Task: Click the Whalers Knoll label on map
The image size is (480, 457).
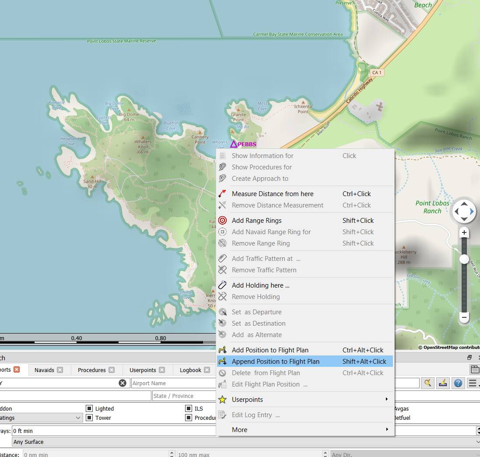Action: 143,146
